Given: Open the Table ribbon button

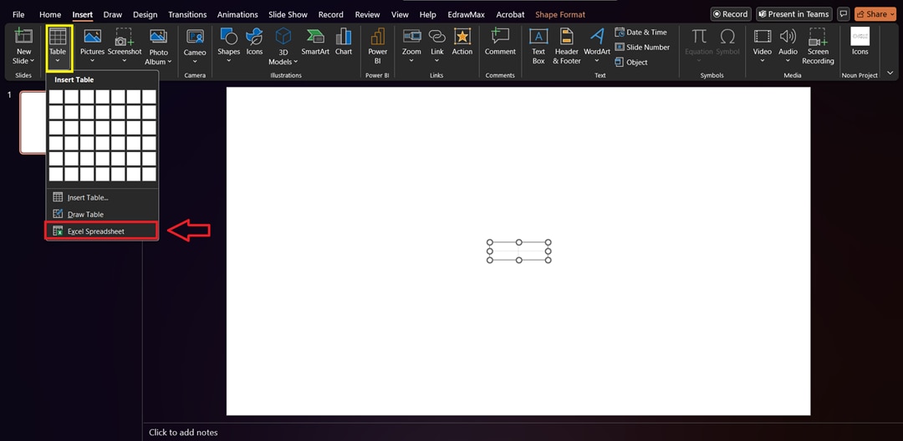Looking at the screenshot, I should pos(58,47).
